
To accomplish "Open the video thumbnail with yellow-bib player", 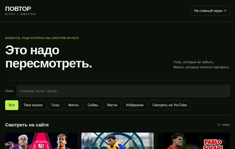I will [117, 141].
